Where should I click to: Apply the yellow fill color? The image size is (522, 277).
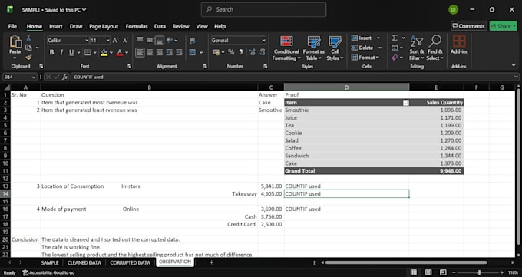[x=104, y=52]
